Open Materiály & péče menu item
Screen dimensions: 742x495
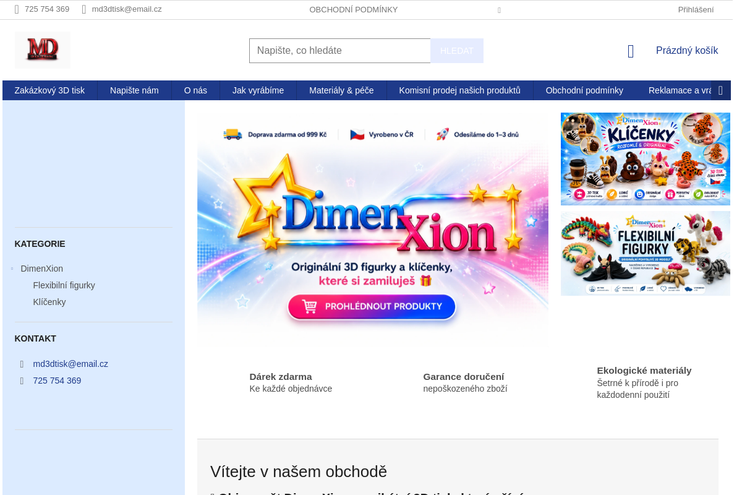pyautogui.click(x=341, y=90)
